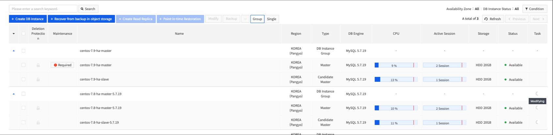Go to Next page
The width and height of the screenshot is (553, 135).
(538, 19)
